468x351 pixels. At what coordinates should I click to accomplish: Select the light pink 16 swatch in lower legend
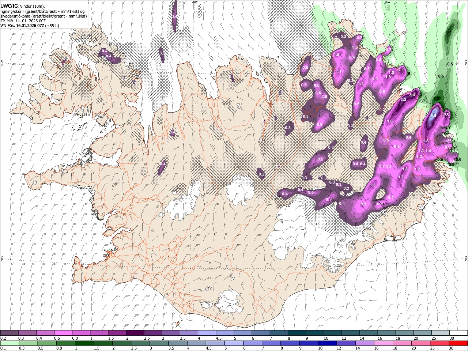tap(383, 343)
